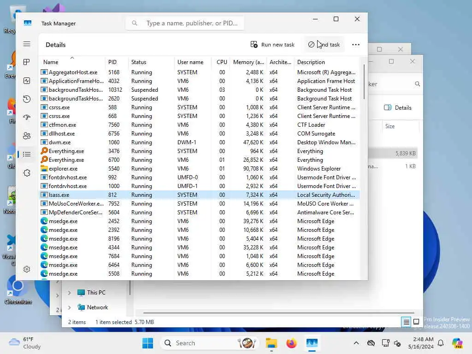Select the dllhost.exe process
Viewport: 472px width, 354px height.
pos(200,133)
